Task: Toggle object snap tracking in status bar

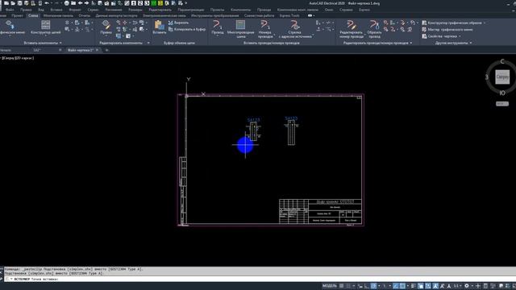Action: pyautogui.click(x=396, y=286)
